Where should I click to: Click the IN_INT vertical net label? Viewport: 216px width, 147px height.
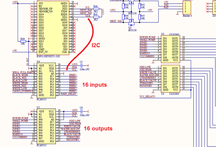[27, 62]
